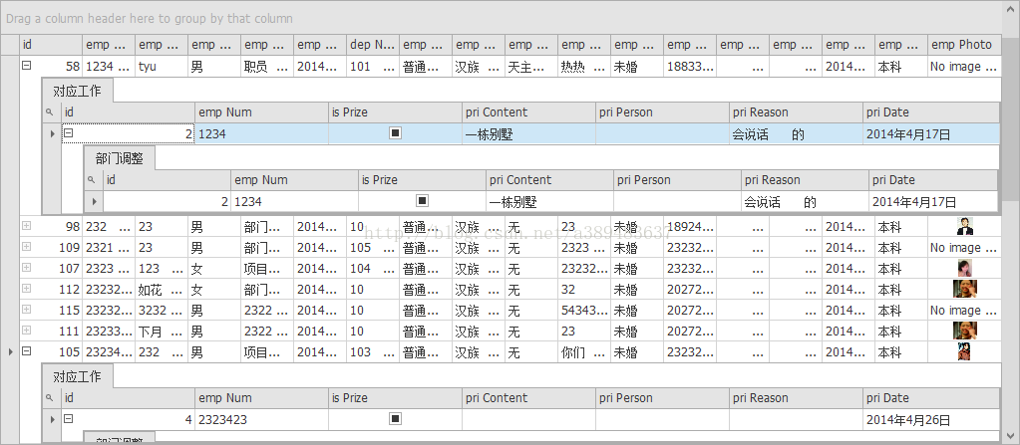Sort by the dep N... column header
This screenshot has width=1020, height=445.
point(373,44)
